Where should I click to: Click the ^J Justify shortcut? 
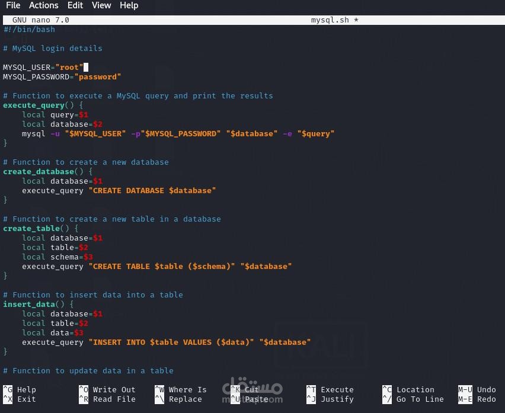point(330,399)
